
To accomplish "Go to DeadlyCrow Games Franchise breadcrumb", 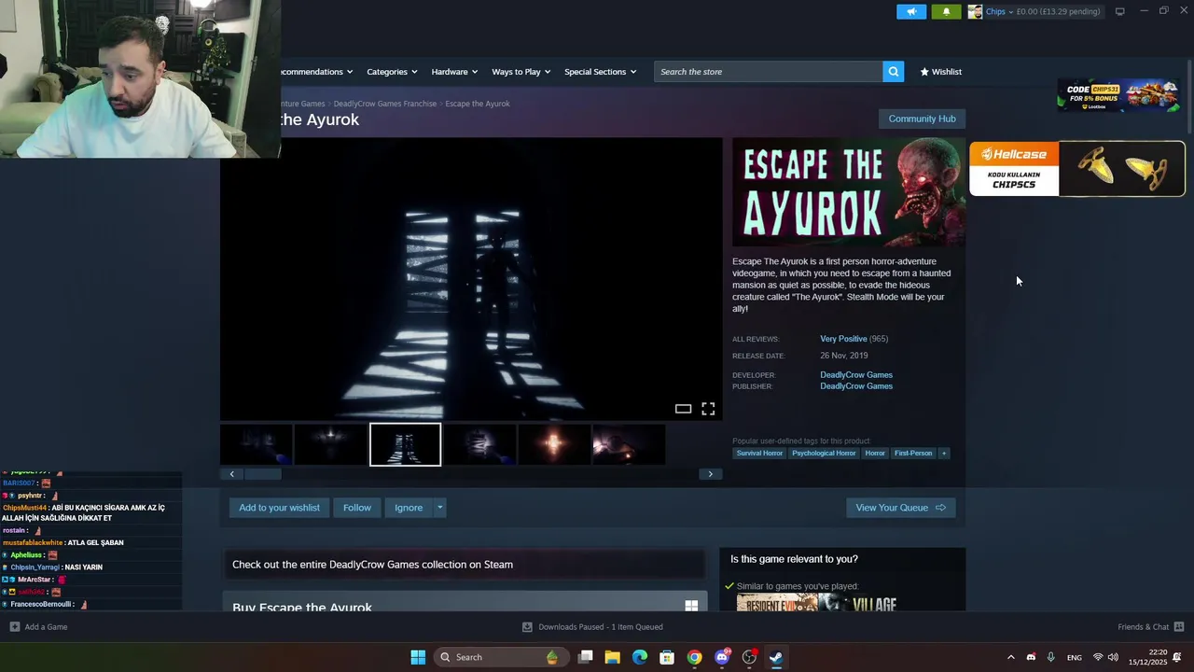I will click(x=384, y=104).
